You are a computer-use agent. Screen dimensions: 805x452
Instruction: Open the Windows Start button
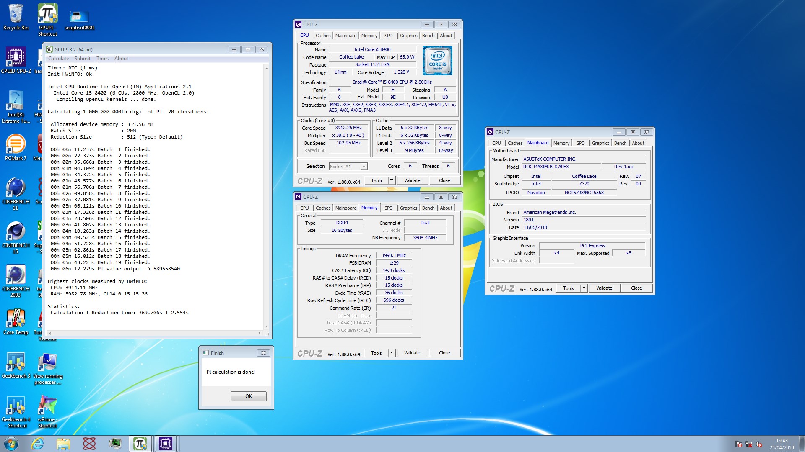[x=11, y=444]
